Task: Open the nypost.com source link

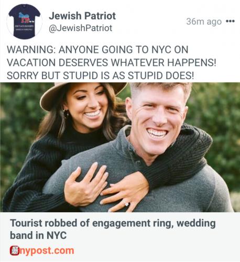Action: point(42,250)
